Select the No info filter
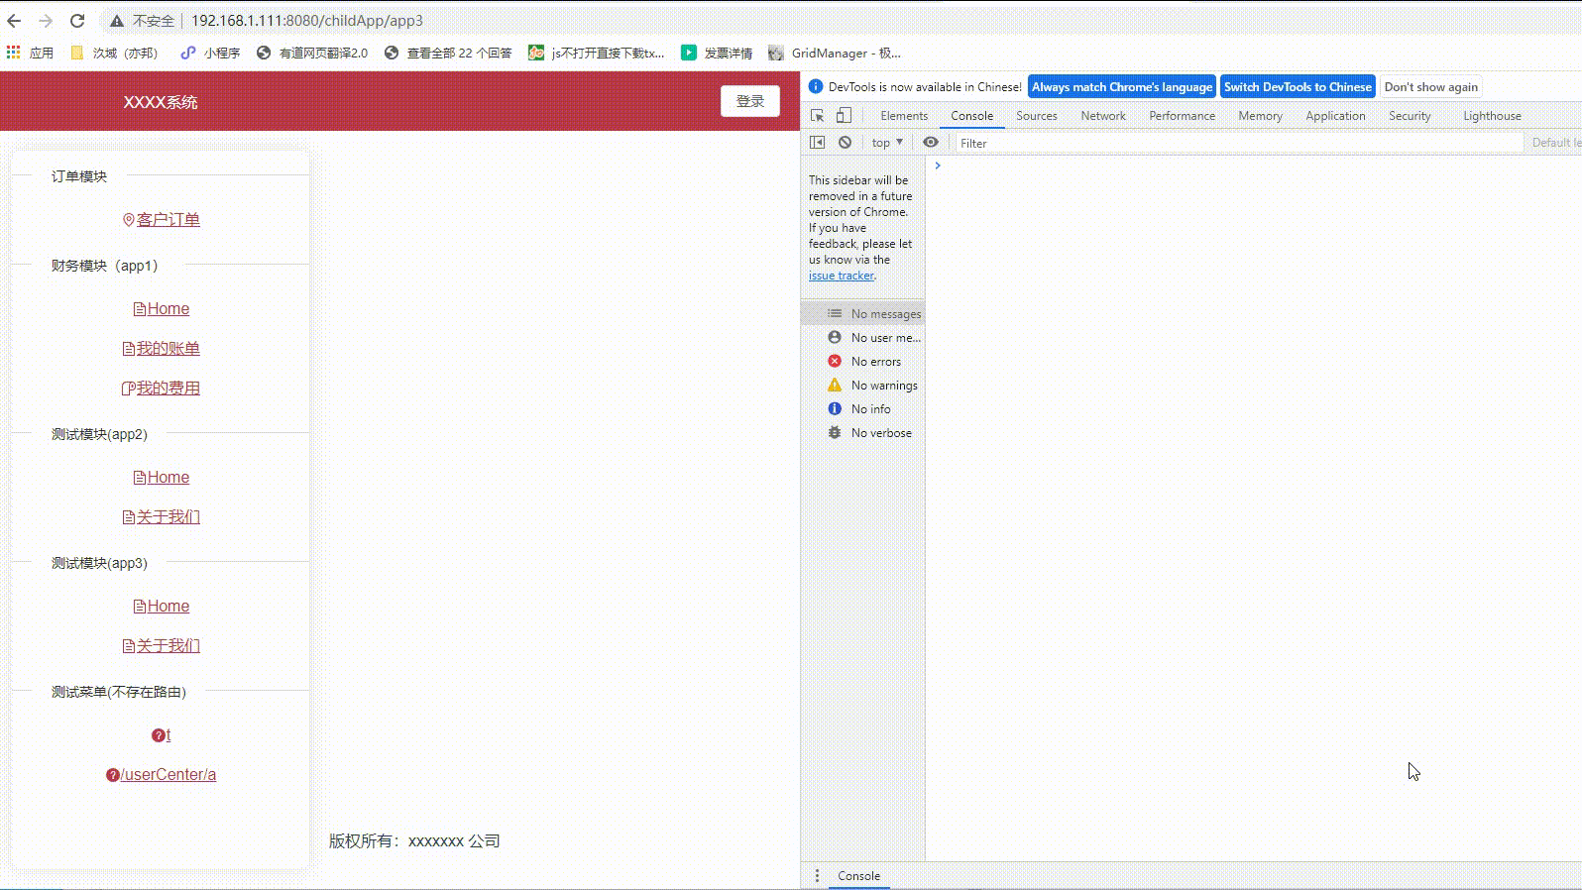 (863, 408)
